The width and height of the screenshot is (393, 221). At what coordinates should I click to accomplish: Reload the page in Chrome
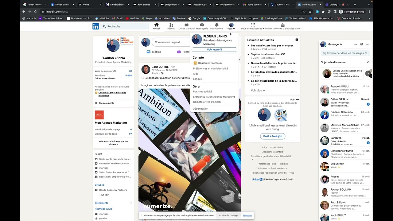click(35, 11)
